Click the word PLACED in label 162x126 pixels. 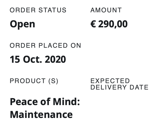coord(53,46)
